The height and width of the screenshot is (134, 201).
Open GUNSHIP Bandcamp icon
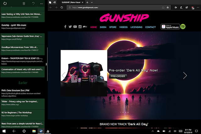click(x=85, y=27)
